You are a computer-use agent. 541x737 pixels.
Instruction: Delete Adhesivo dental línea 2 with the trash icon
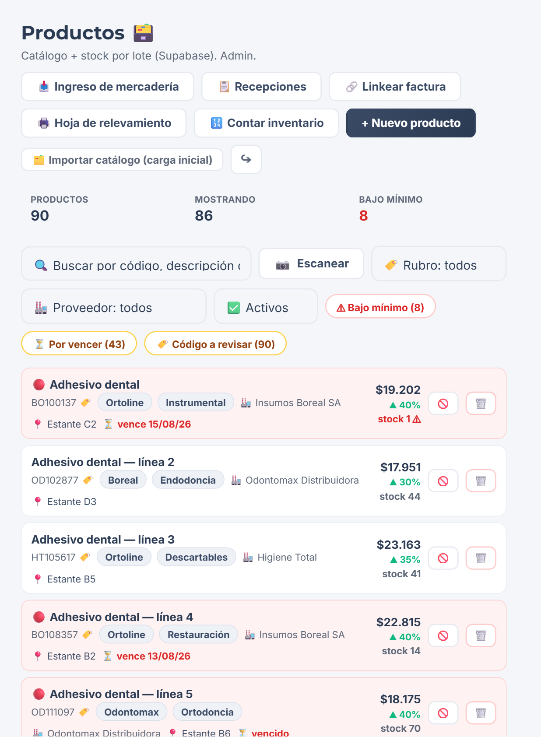(481, 481)
